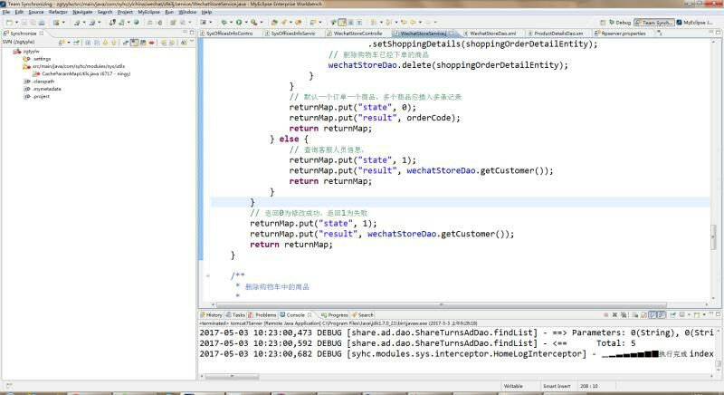Close the WechatStoreService editor tab
724x395 pixels.
(x=451, y=33)
